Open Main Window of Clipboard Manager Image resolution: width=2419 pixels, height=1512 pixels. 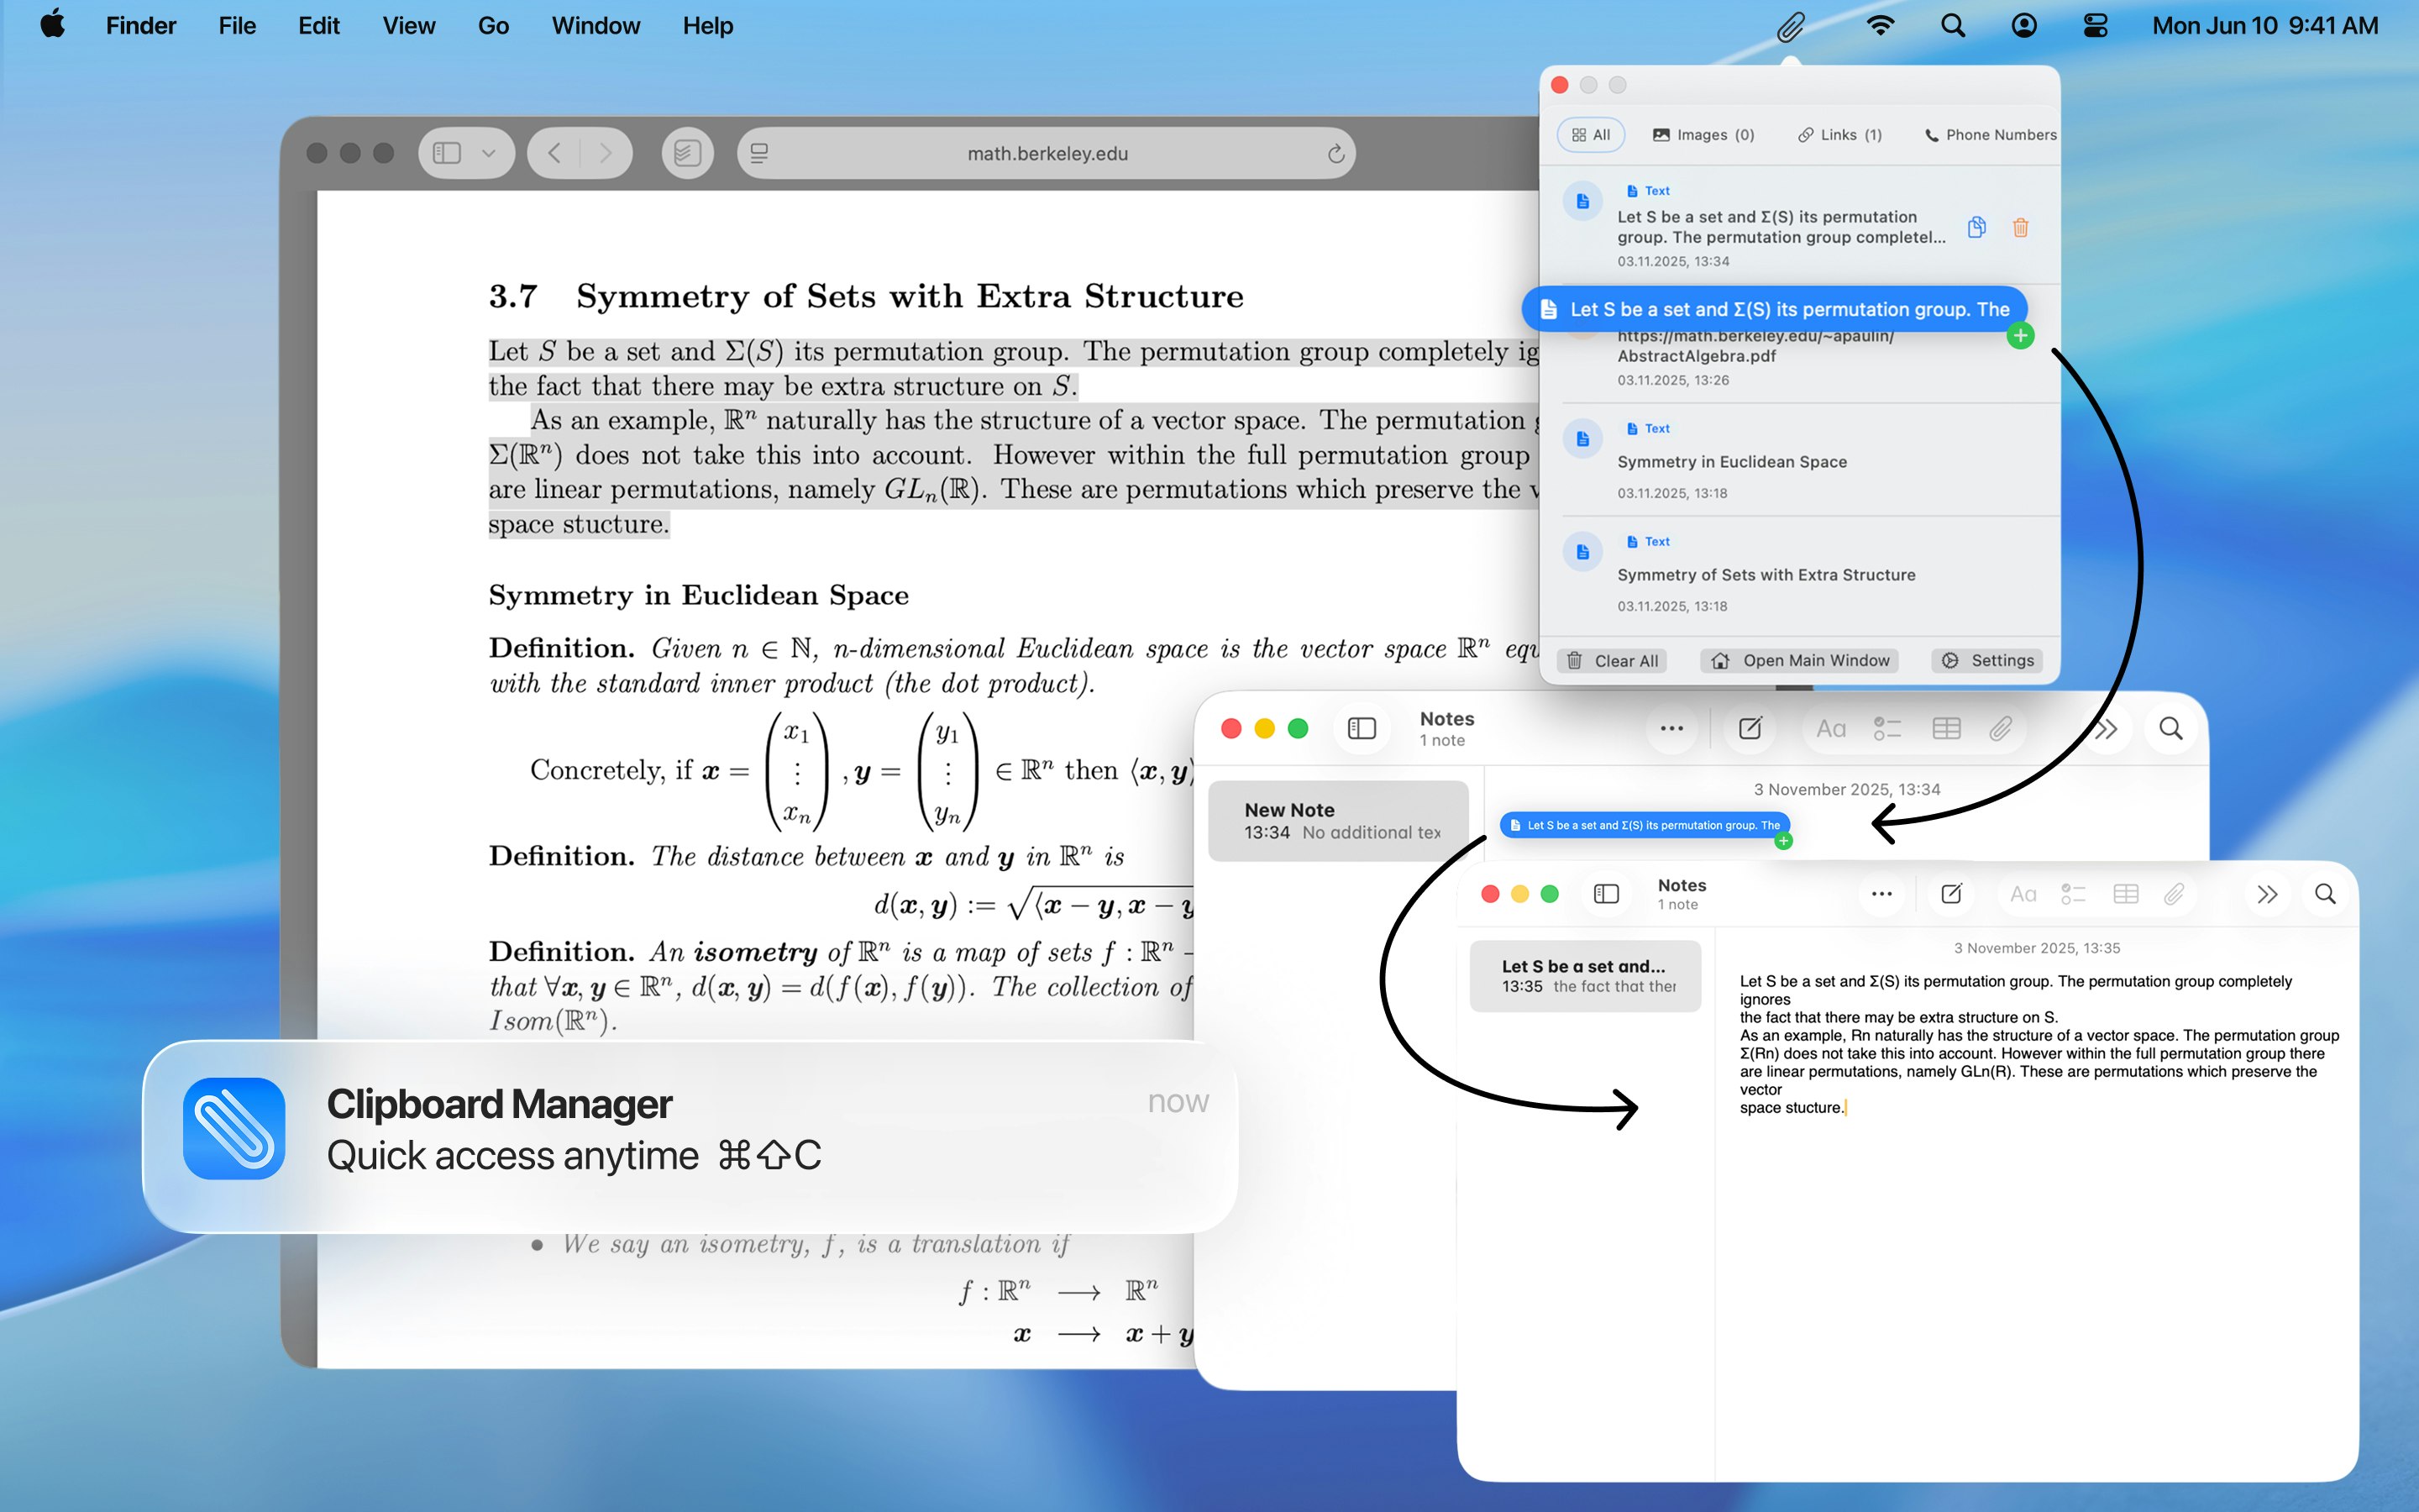point(1798,660)
